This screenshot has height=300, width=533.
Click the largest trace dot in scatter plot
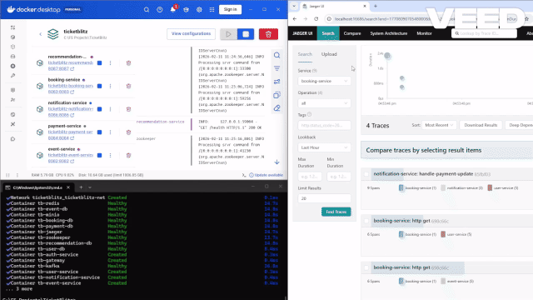[x=387, y=56]
